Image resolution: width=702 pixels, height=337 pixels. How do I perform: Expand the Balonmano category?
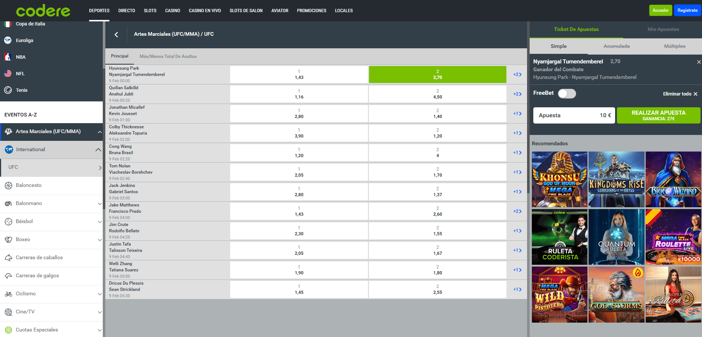(x=99, y=204)
